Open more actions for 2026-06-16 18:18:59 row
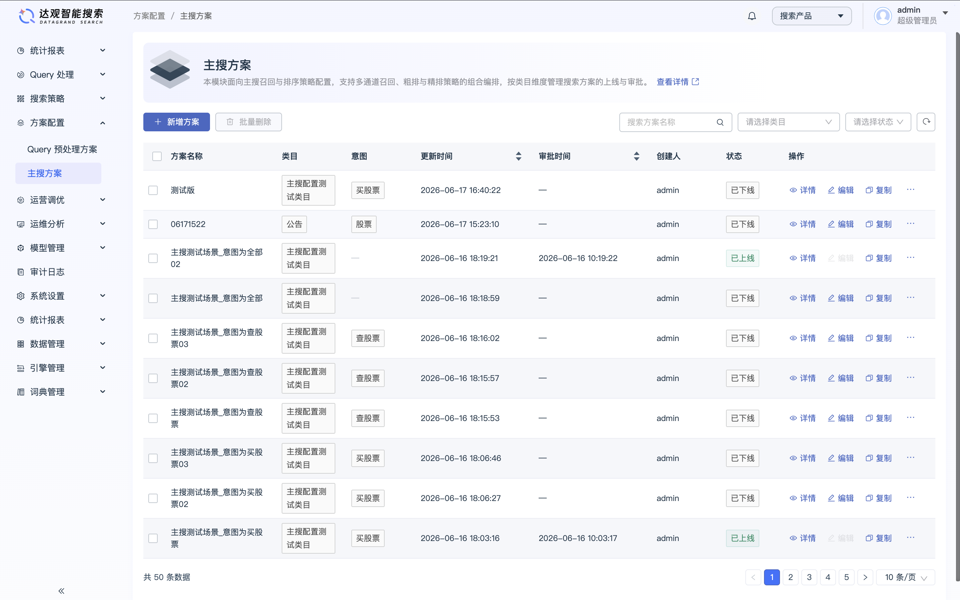Viewport: 960px width, 600px height. pyautogui.click(x=910, y=298)
